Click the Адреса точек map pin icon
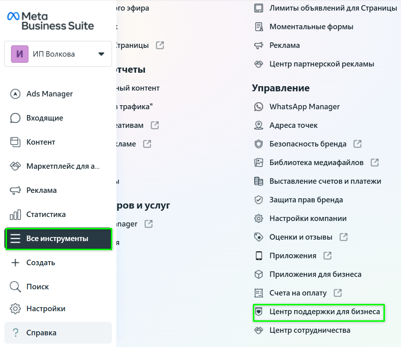The image size is (401, 347). pyautogui.click(x=259, y=125)
